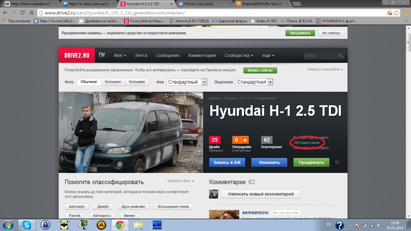Click Купить сейчас button
Screen dimensions: 411x231
pyautogui.click(x=260, y=70)
